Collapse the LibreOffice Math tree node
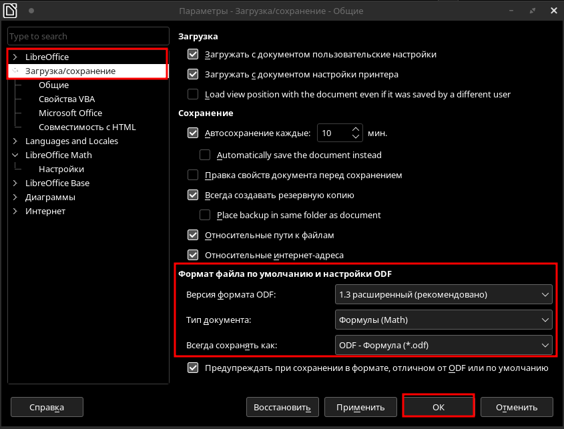Viewport: 564px width, 429px height. (15, 155)
